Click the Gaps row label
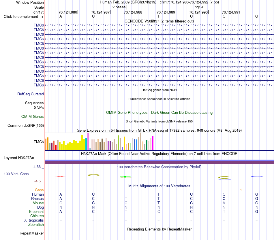The width and height of the screenshot is (274, 240). [39, 190]
